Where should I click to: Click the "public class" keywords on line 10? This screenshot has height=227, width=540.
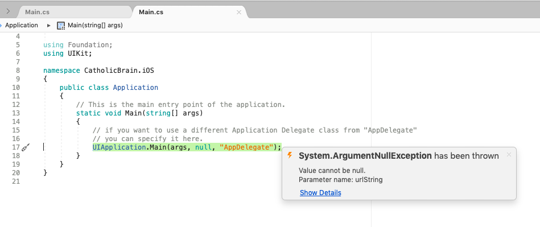(84, 88)
